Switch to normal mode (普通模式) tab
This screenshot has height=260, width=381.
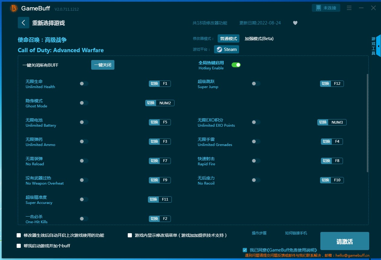(x=228, y=39)
